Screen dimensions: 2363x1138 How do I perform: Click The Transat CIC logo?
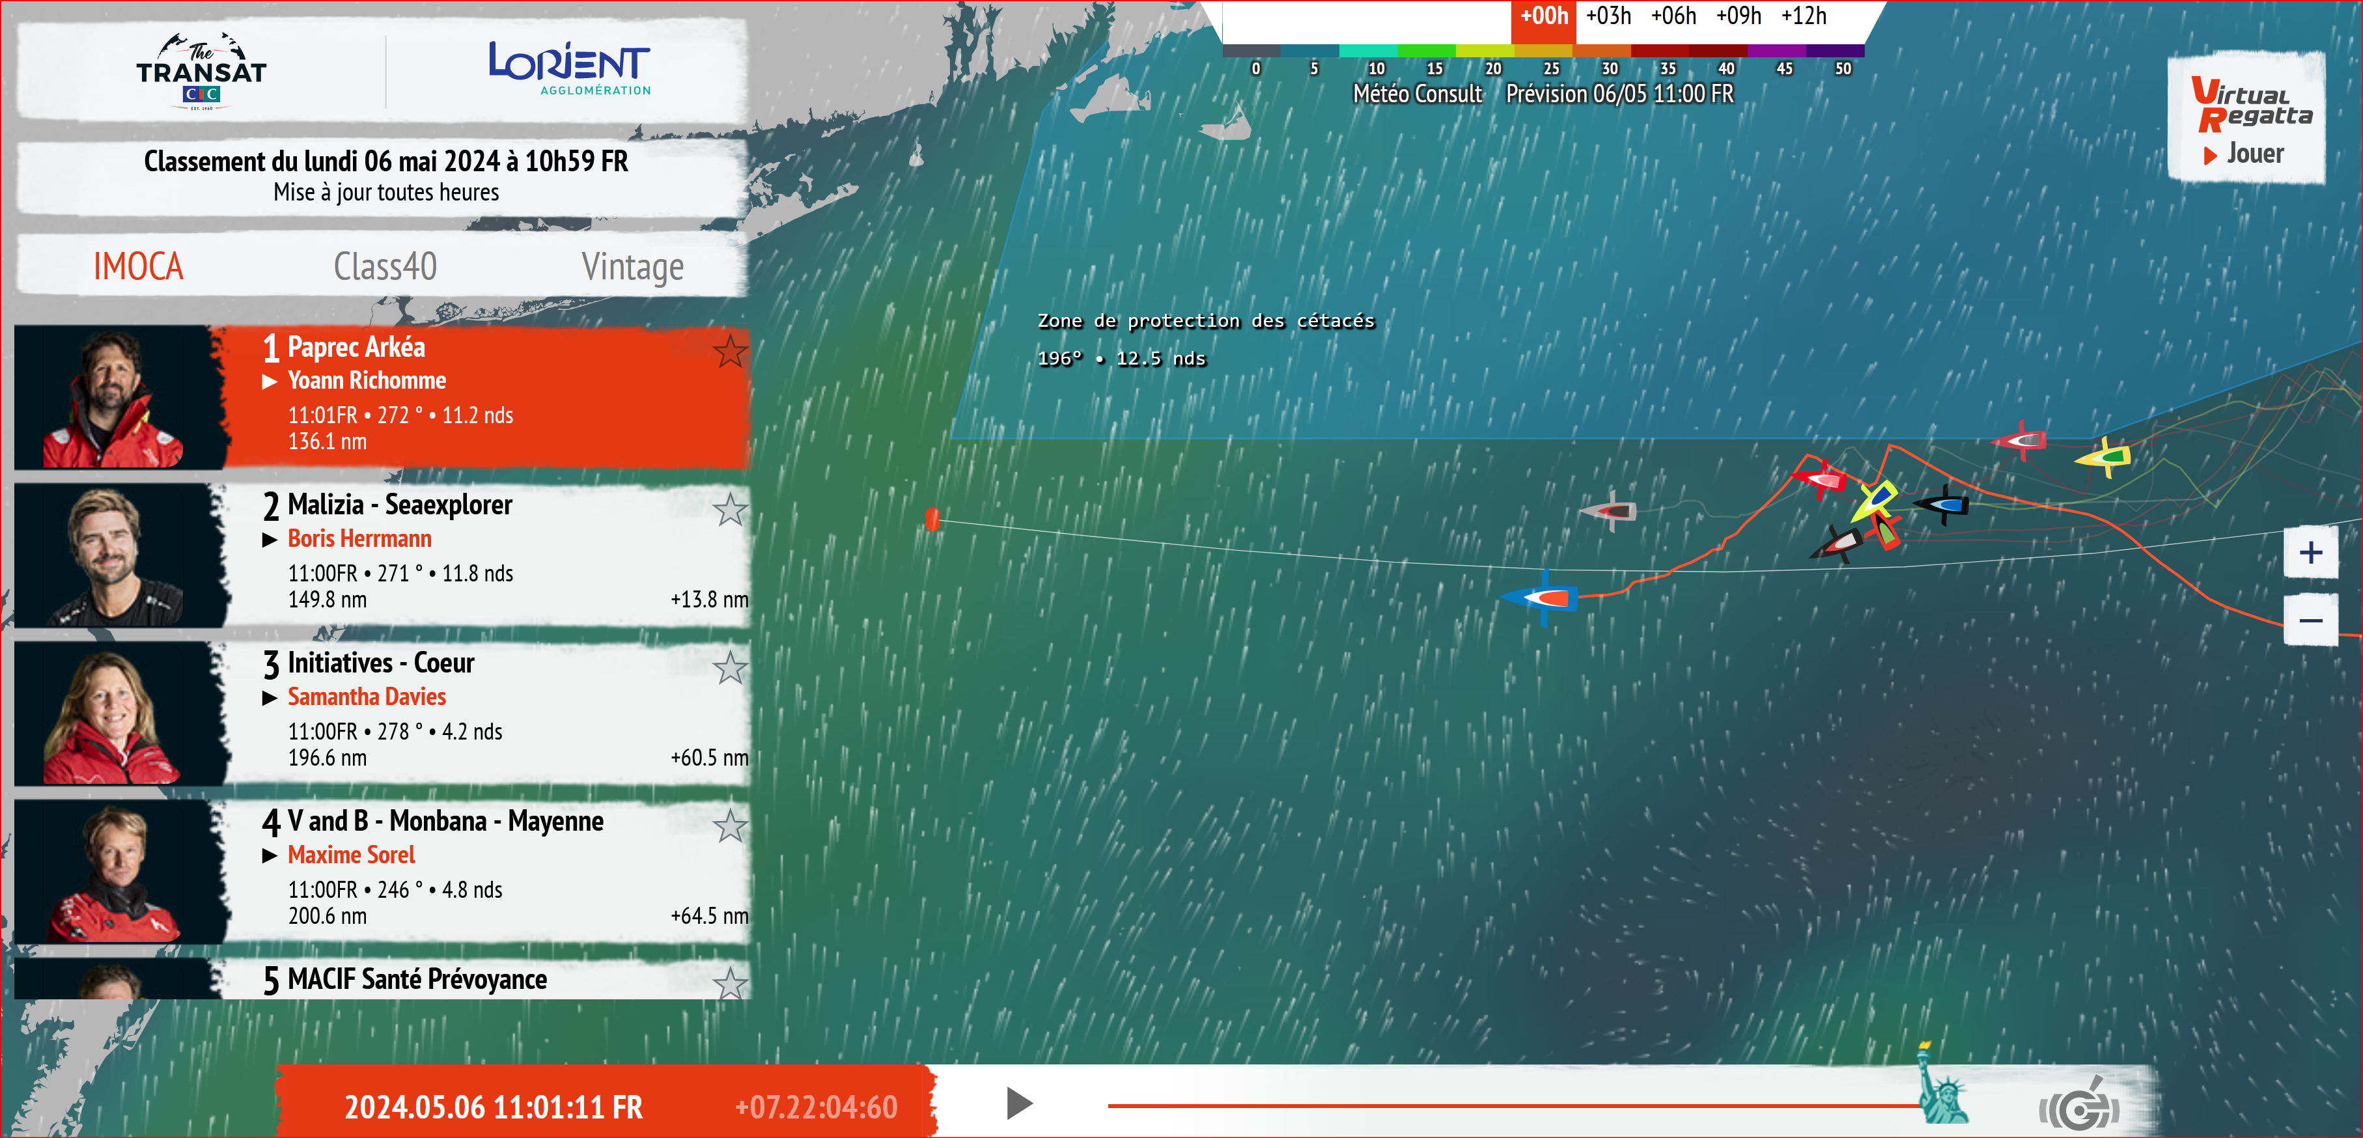pyautogui.click(x=201, y=72)
